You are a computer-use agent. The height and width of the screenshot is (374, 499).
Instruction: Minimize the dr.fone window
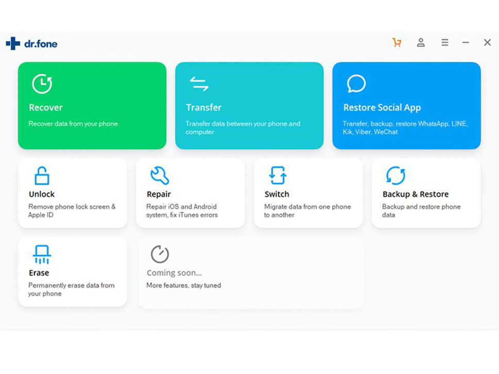pos(465,42)
